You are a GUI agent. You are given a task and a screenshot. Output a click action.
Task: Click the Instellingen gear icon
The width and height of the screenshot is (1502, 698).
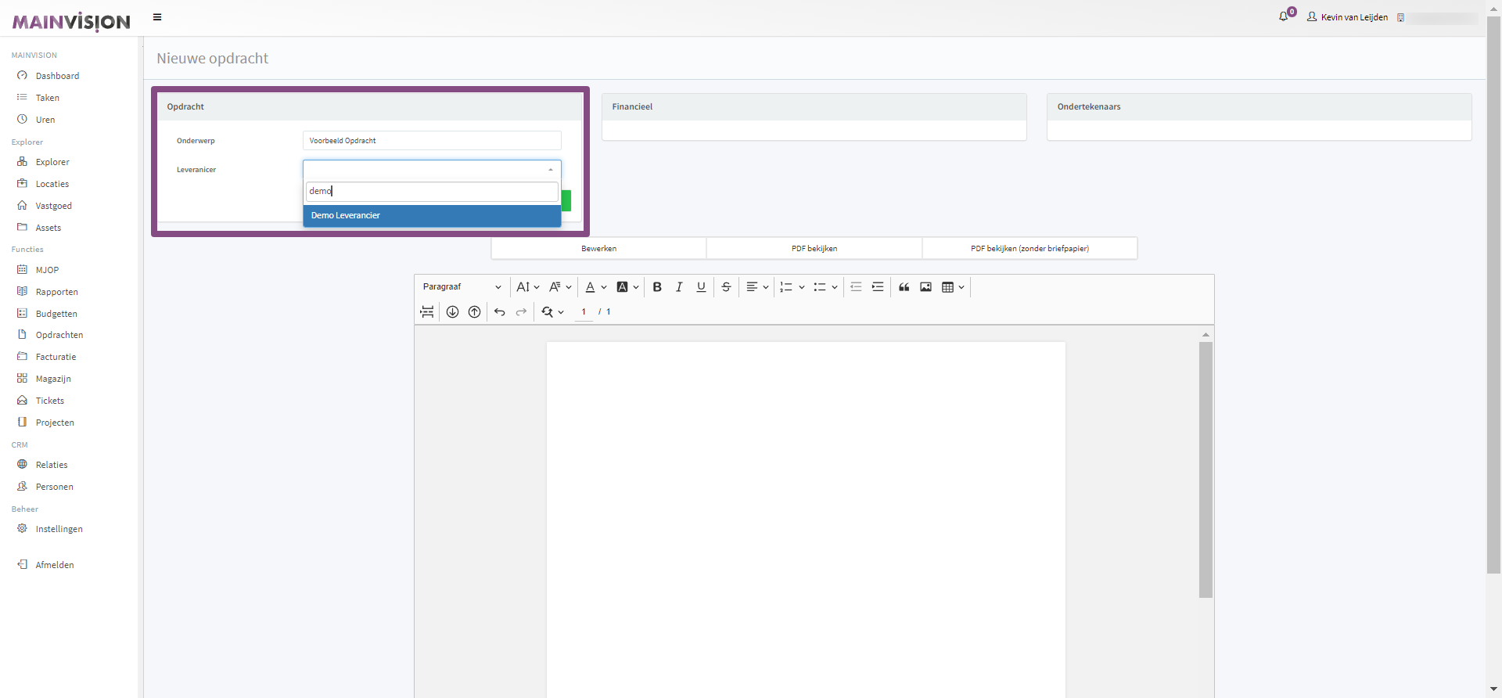click(x=22, y=529)
